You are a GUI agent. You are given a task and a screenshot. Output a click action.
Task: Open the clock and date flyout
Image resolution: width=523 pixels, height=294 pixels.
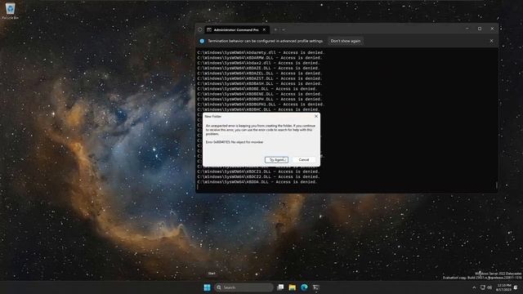(x=503, y=287)
